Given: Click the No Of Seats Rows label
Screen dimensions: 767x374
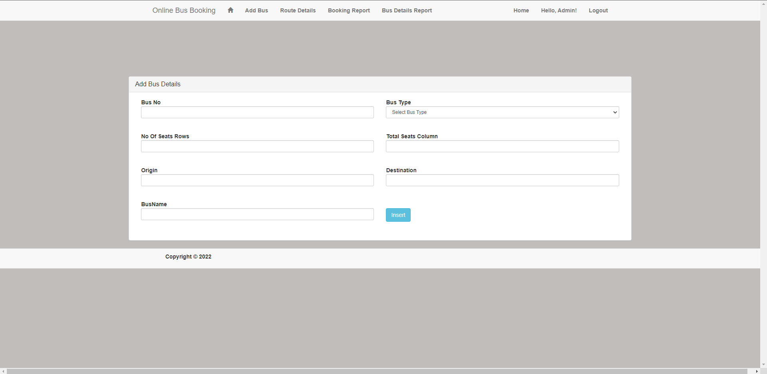Looking at the screenshot, I should point(165,136).
